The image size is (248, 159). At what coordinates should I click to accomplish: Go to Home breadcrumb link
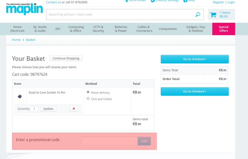[x=16, y=40]
